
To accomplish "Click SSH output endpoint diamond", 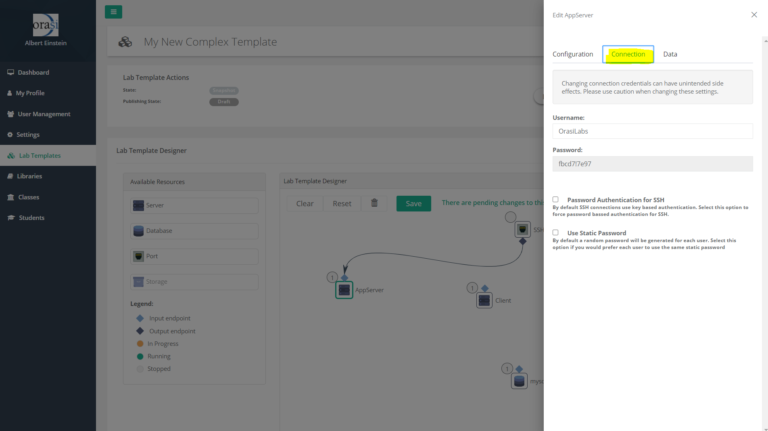I will point(523,241).
